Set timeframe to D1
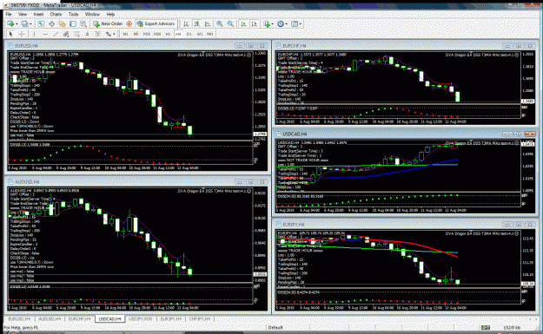The height and width of the screenshot is (334, 543). tap(189, 34)
